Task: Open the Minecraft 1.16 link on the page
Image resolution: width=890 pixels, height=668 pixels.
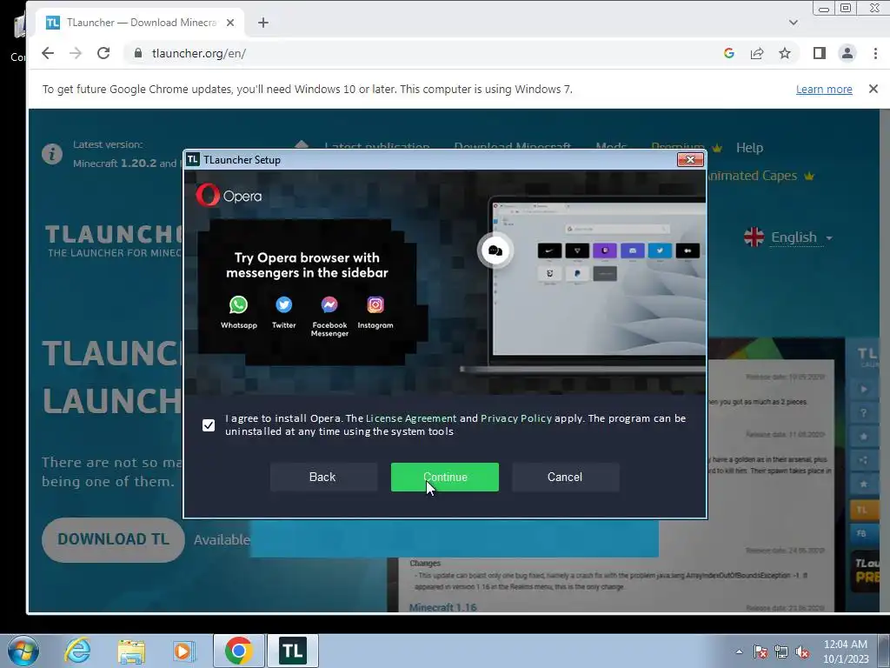Action: 442,607
